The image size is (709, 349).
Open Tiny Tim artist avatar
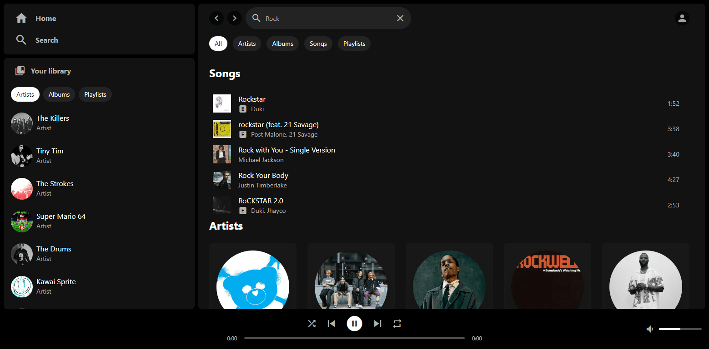pos(22,156)
